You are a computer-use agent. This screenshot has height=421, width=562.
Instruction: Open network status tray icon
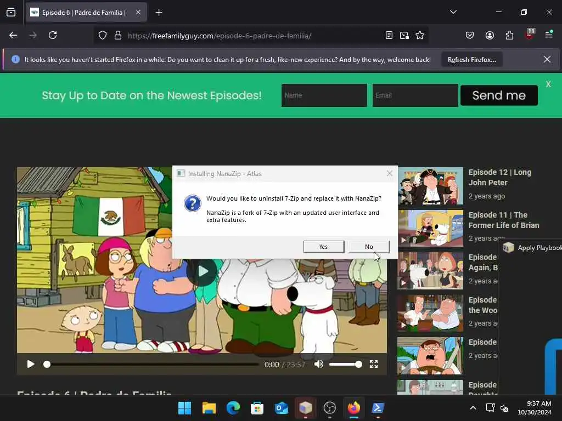click(490, 408)
